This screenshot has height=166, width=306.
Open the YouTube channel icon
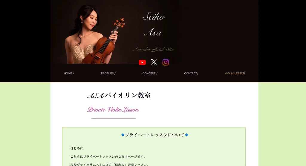point(142,62)
